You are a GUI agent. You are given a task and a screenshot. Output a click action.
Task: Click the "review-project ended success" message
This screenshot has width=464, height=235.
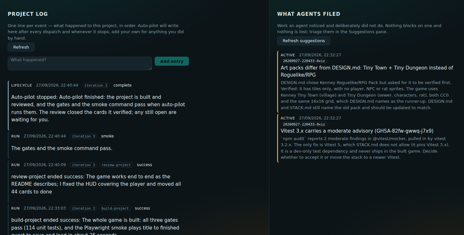[x=96, y=184]
